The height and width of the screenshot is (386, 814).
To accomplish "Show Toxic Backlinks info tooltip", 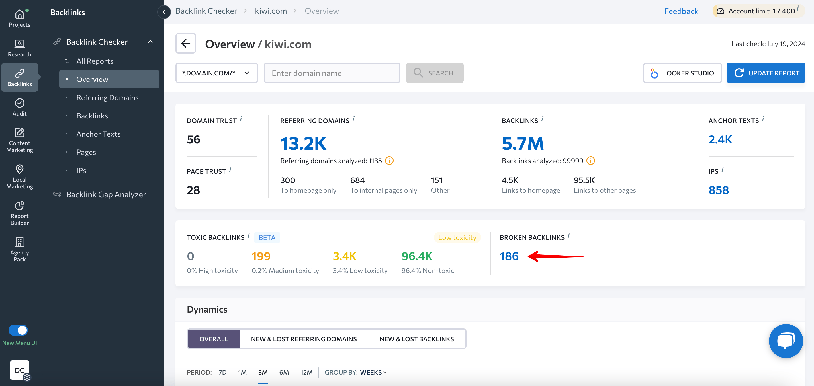I will [x=249, y=235].
